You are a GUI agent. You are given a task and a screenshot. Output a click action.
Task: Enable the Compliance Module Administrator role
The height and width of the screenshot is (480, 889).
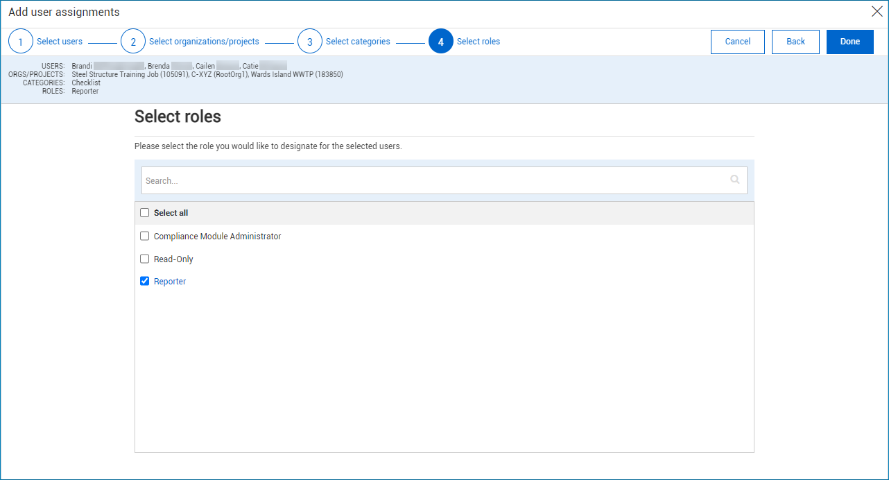[144, 236]
